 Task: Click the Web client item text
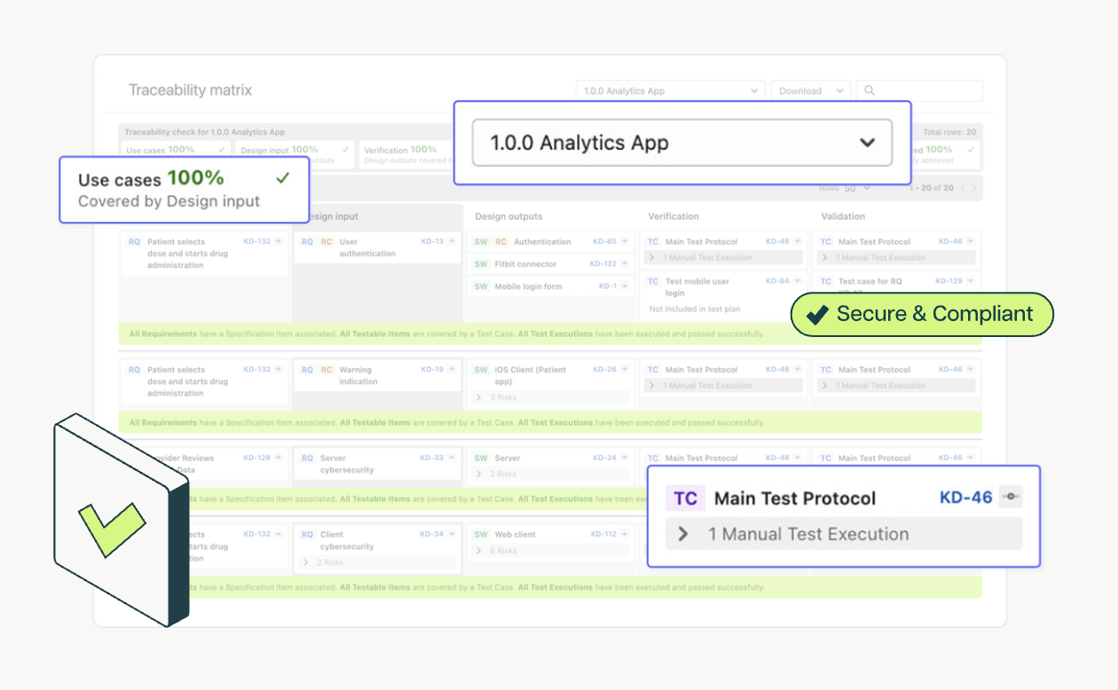pos(516,535)
